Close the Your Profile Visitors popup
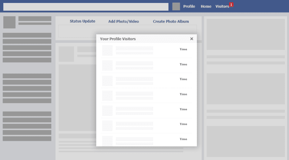289x160 pixels. 192,39
